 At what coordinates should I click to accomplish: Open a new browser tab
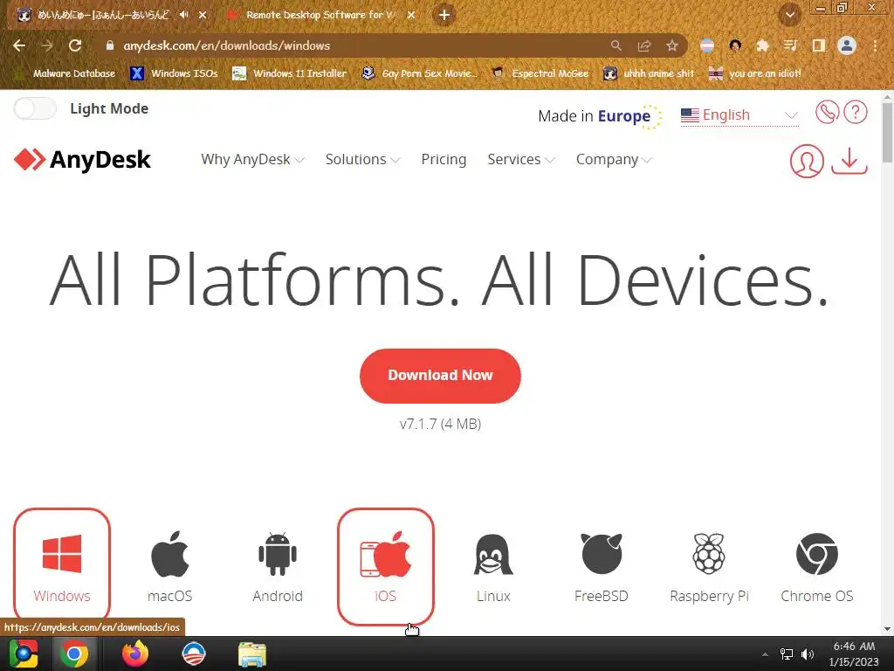444,15
